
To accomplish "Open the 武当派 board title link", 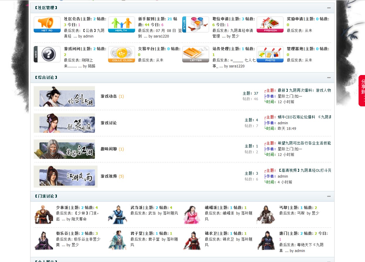I will click(137, 207).
